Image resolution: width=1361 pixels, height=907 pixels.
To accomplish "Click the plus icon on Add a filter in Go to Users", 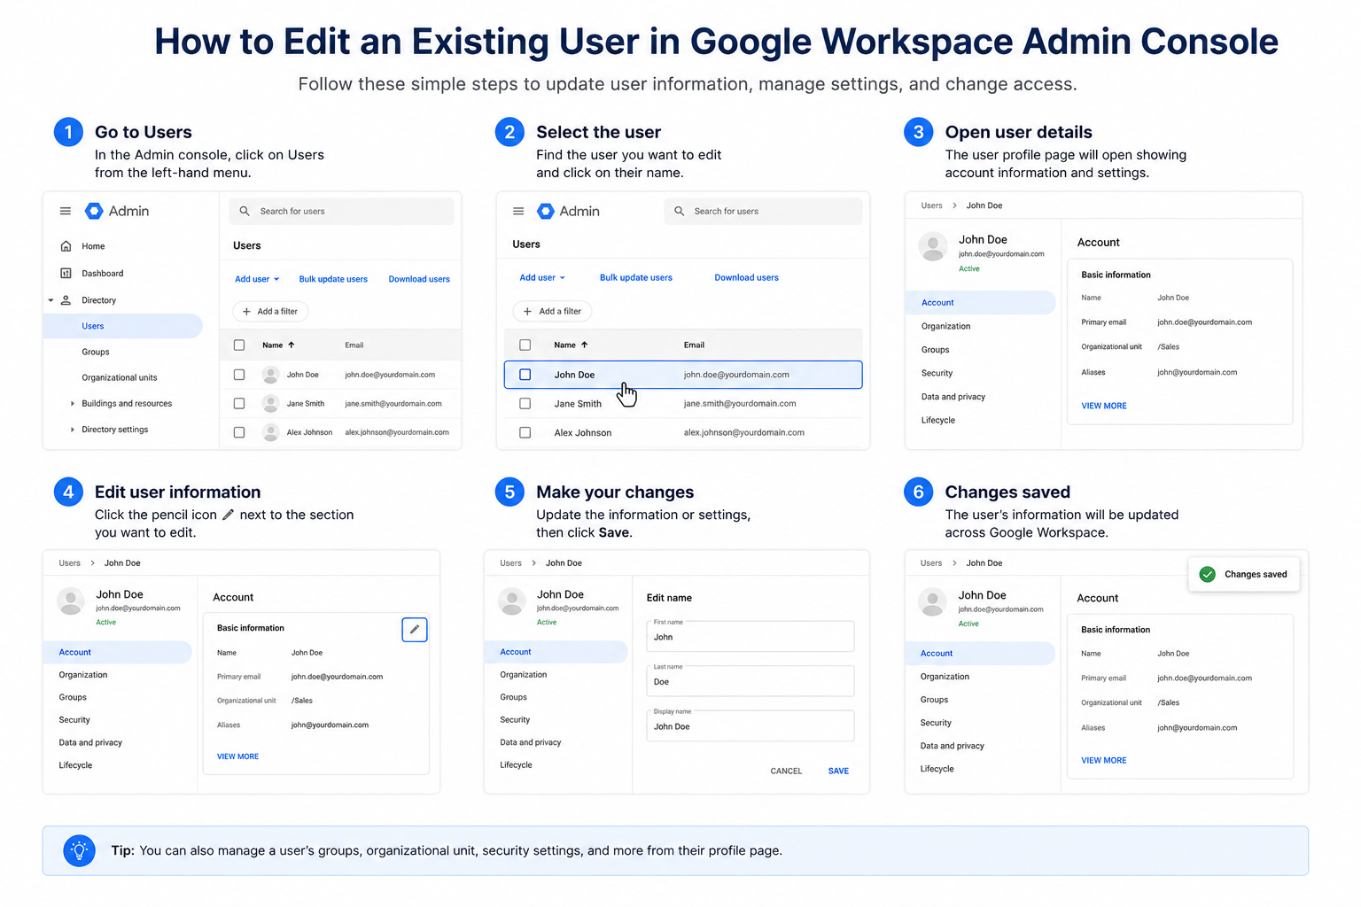I will [x=247, y=311].
